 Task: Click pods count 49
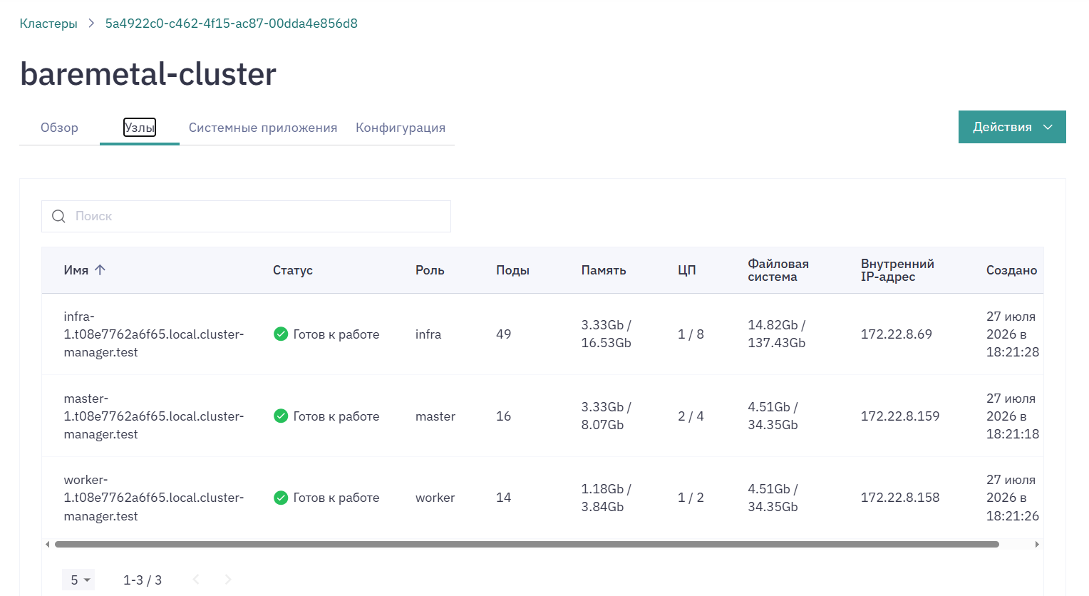503,334
